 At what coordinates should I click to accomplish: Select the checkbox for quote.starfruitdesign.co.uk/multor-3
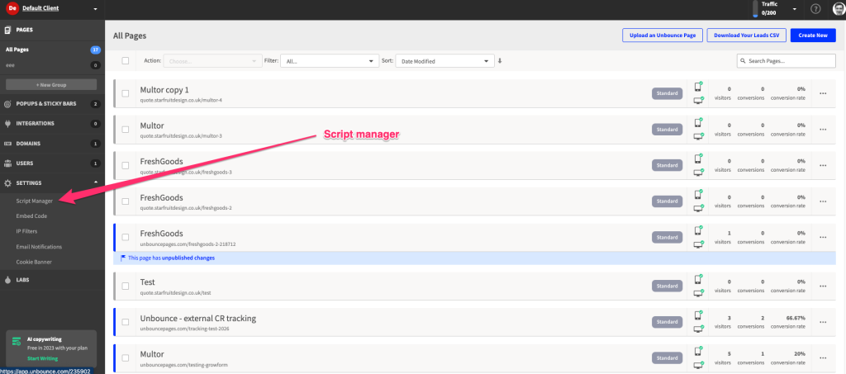point(126,130)
